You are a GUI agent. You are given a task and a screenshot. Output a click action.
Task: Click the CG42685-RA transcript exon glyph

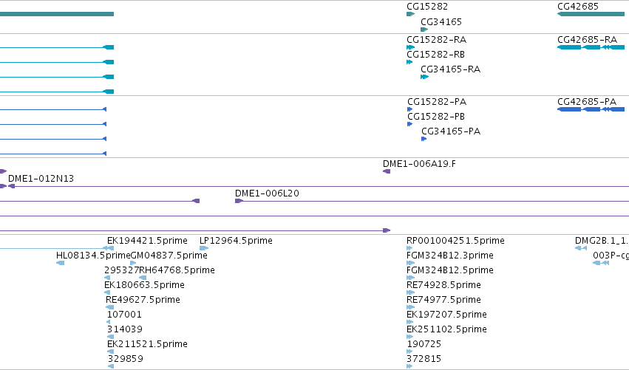[x=591, y=47]
